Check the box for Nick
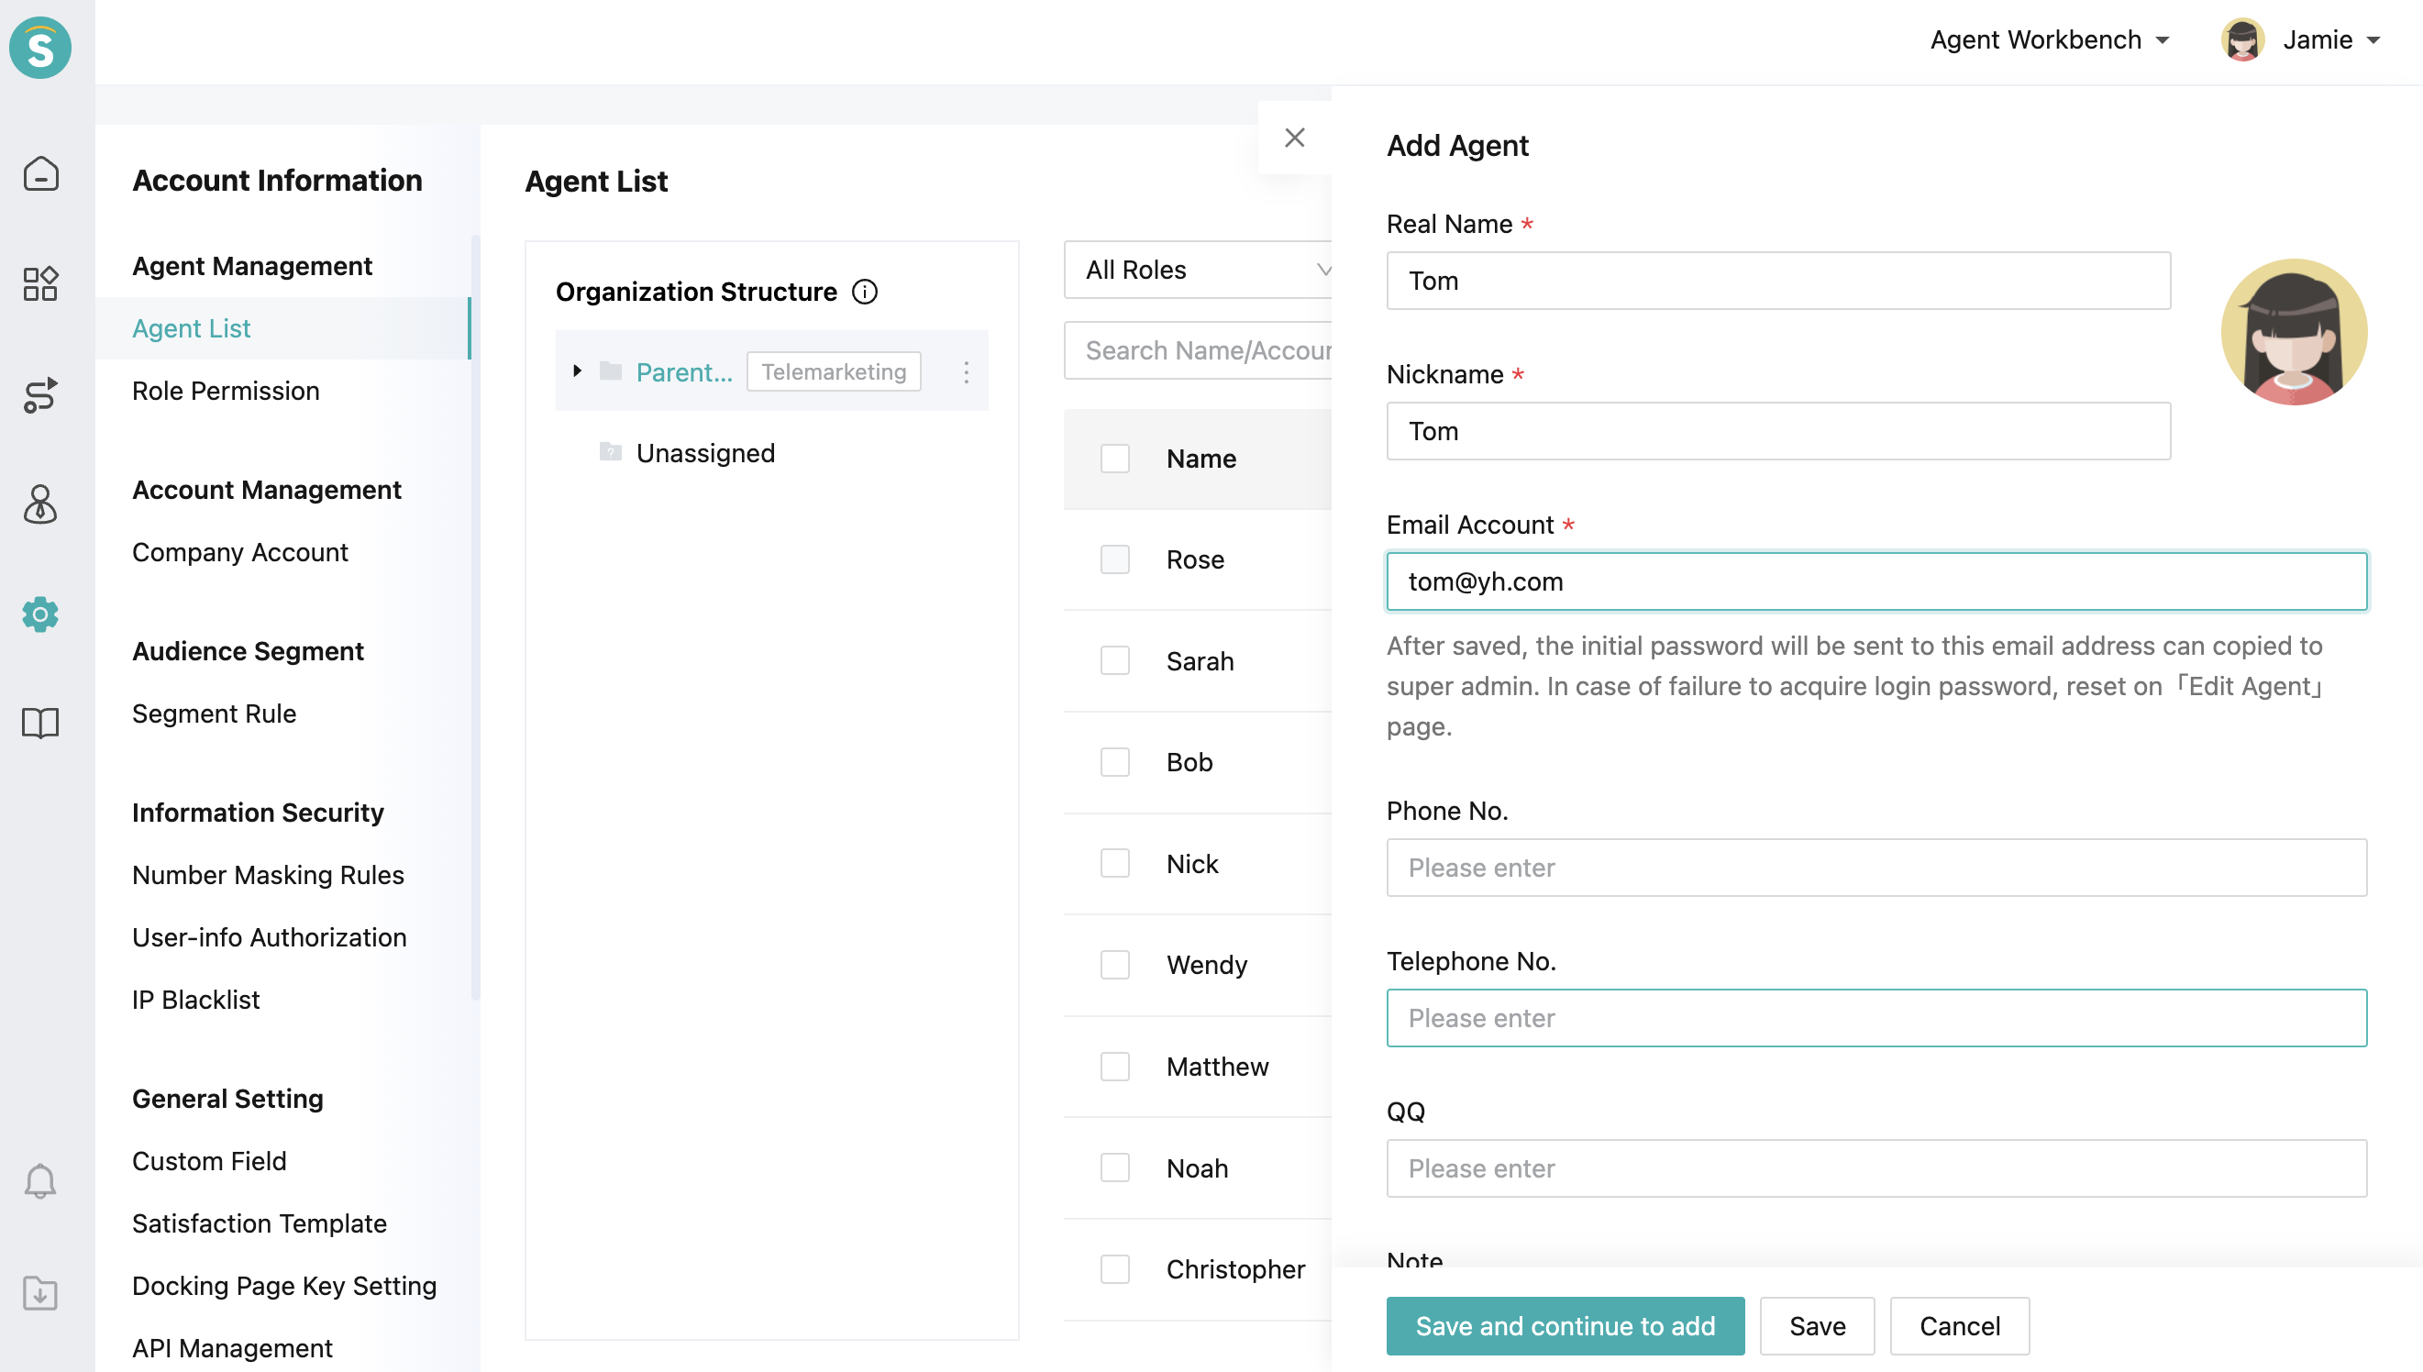 1114,863
